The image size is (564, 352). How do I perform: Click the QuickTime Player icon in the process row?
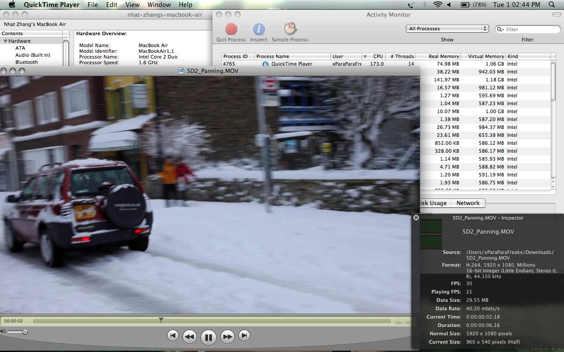click(x=265, y=64)
